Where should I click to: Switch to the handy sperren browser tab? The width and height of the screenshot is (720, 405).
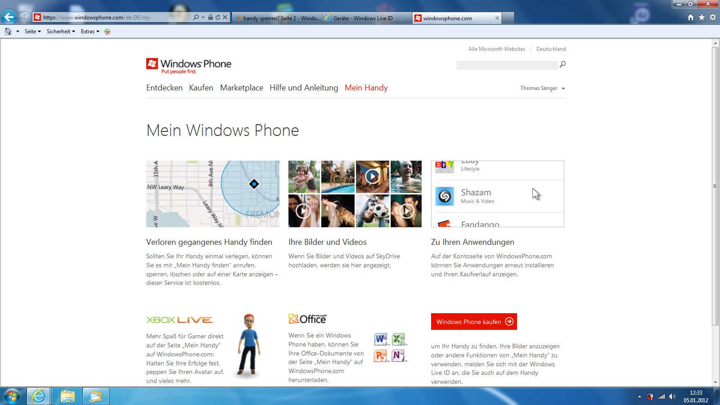click(x=277, y=18)
